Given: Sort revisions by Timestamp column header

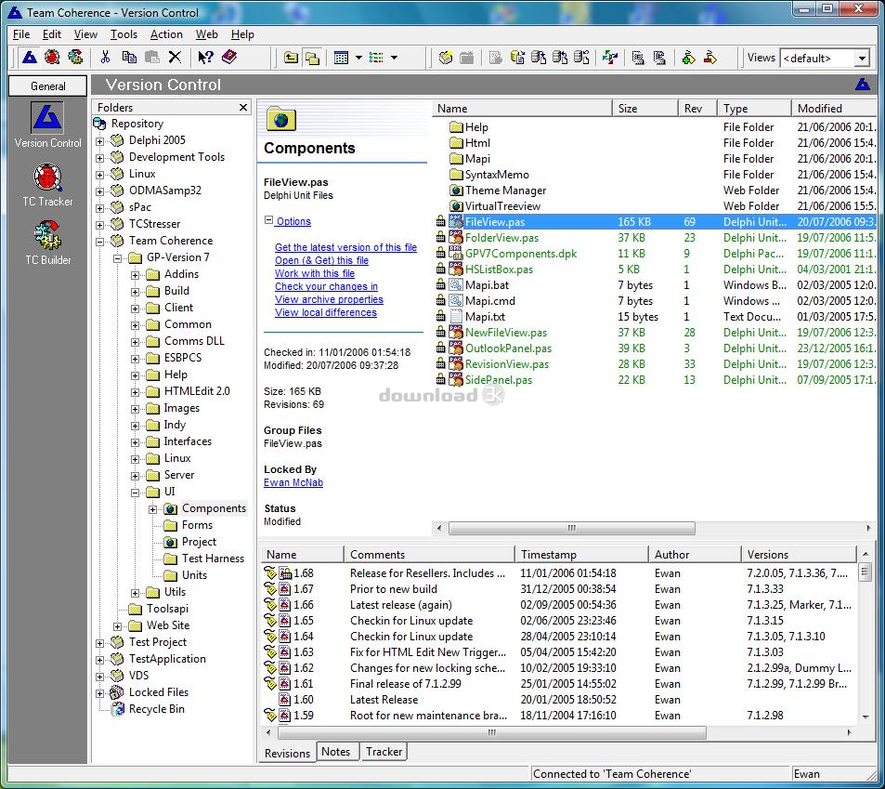Looking at the screenshot, I should click(x=581, y=555).
